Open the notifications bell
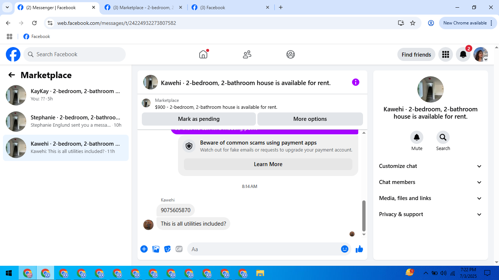The width and height of the screenshot is (499, 280). (463, 54)
